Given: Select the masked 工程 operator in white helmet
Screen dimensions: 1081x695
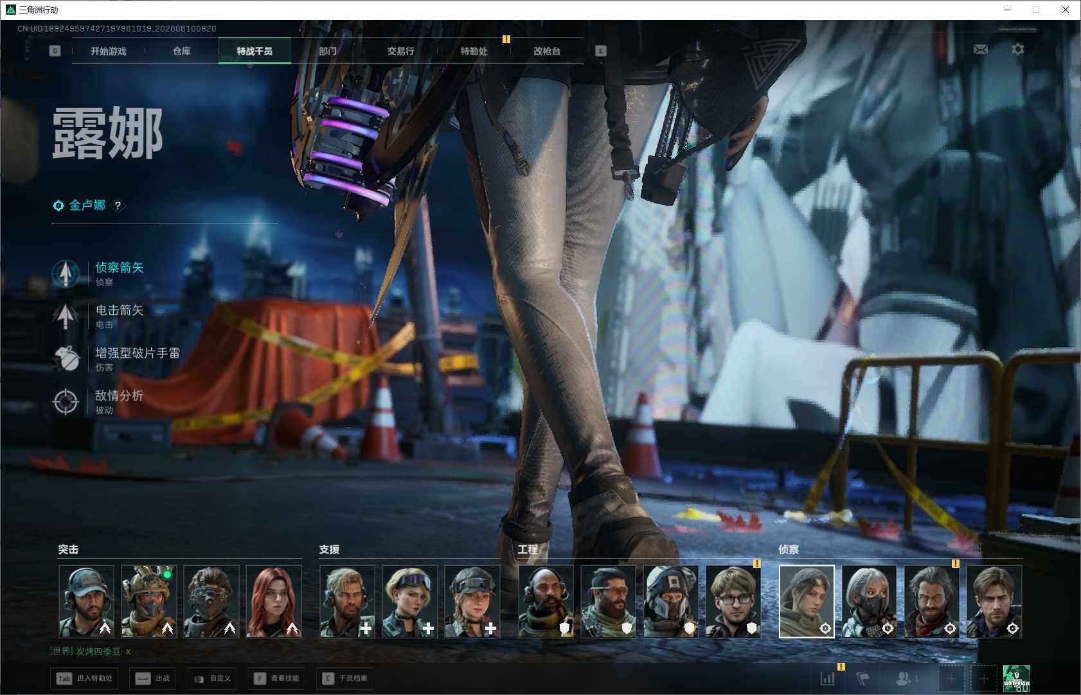Looking at the screenshot, I should click(x=671, y=602).
